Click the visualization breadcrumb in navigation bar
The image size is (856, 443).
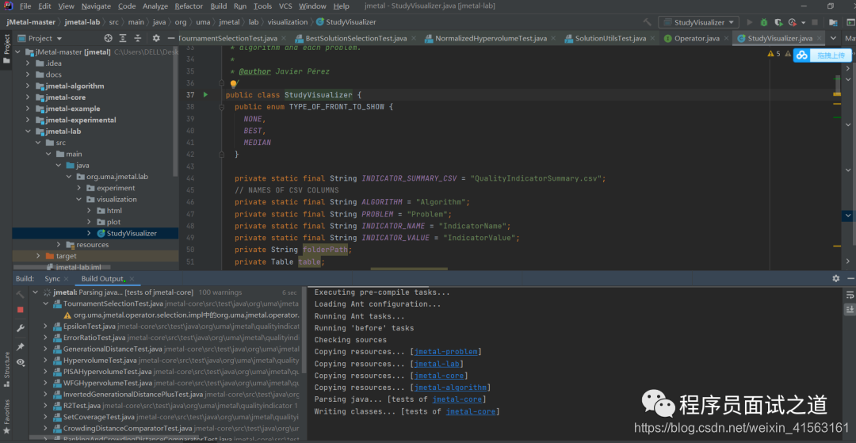tap(288, 22)
